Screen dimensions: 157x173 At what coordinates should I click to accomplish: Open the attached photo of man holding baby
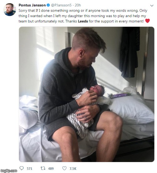[x=86, y=94]
